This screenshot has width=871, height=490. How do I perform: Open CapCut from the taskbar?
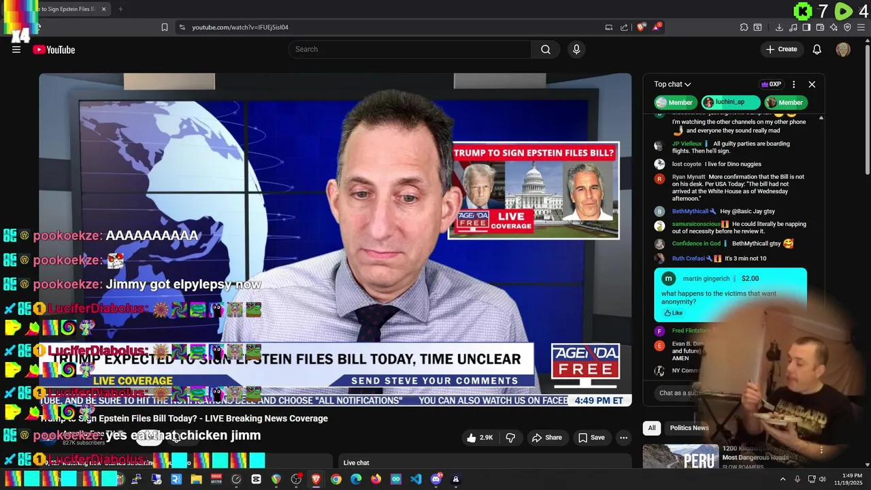(256, 479)
